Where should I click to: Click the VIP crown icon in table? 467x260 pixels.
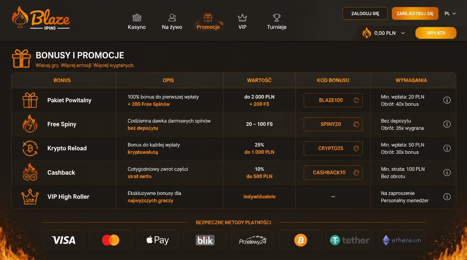[30, 196]
